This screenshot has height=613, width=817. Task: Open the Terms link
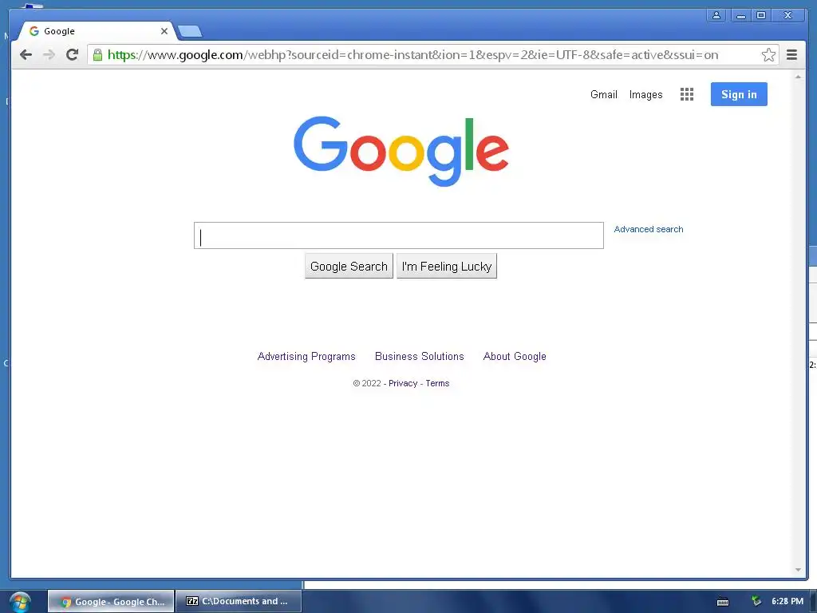click(x=437, y=383)
